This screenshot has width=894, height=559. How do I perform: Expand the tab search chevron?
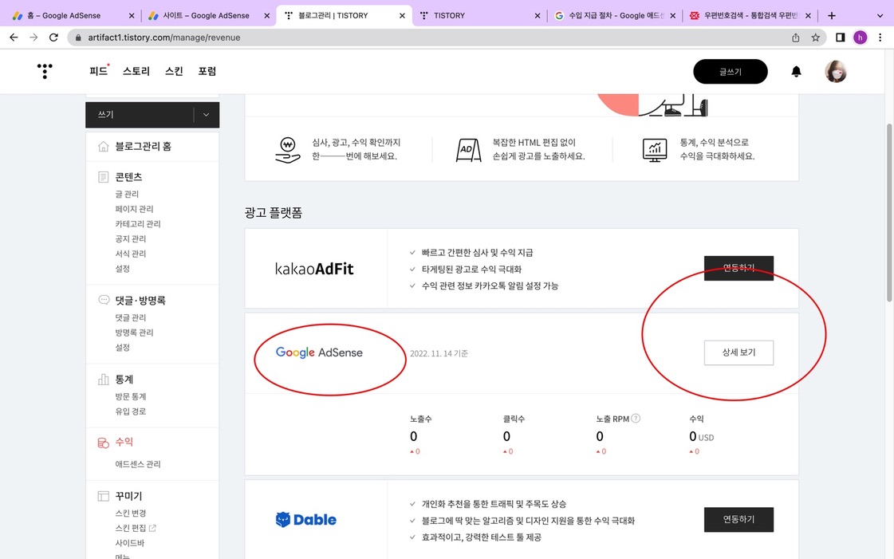tap(880, 16)
